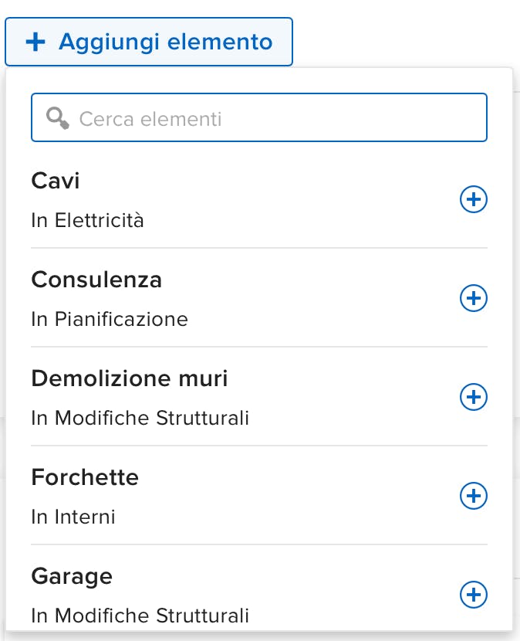Add Forchette using its circled plus
Viewport: 520px width, 641px height.
point(473,496)
